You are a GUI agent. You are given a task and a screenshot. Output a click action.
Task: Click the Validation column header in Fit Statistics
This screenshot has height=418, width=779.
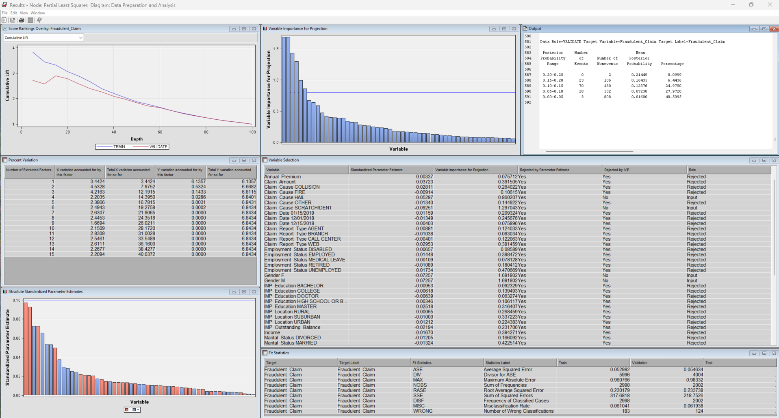click(x=666, y=363)
